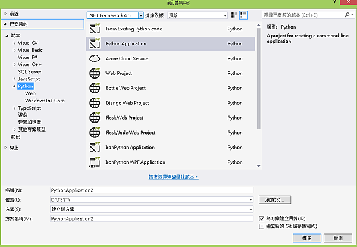This screenshot has width=357, height=247.
Task: Expand the 最近 (Recent) section
Action: click(6, 14)
